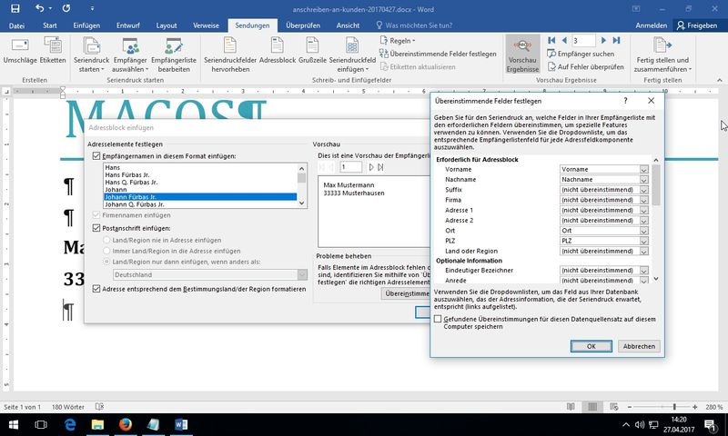The width and height of the screenshot is (728, 436).
Task: Click Empfänger auswählen icon
Action: coord(131,47)
